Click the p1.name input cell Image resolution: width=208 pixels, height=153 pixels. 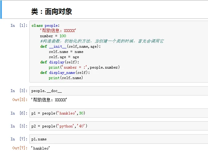[x=119, y=139]
